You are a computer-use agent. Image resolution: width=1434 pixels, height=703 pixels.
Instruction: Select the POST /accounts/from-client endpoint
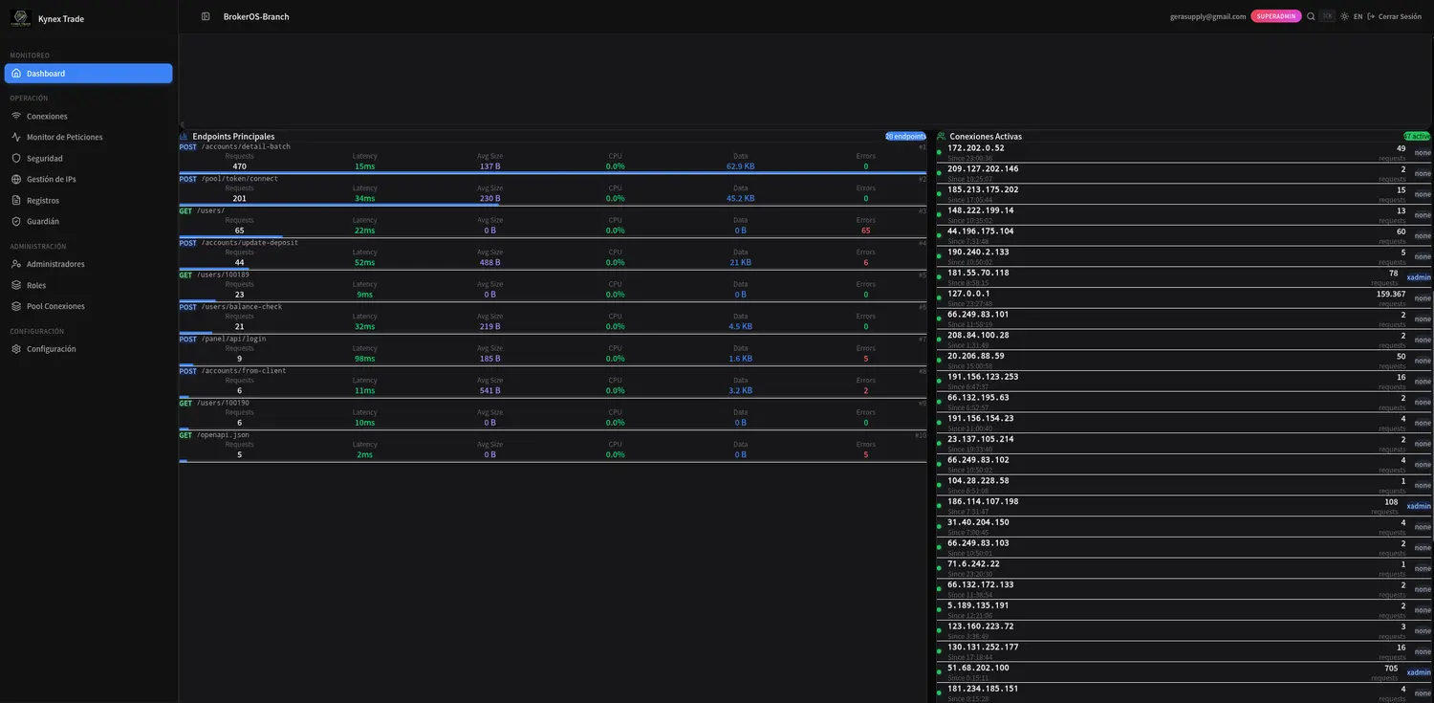tap(553, 383)
